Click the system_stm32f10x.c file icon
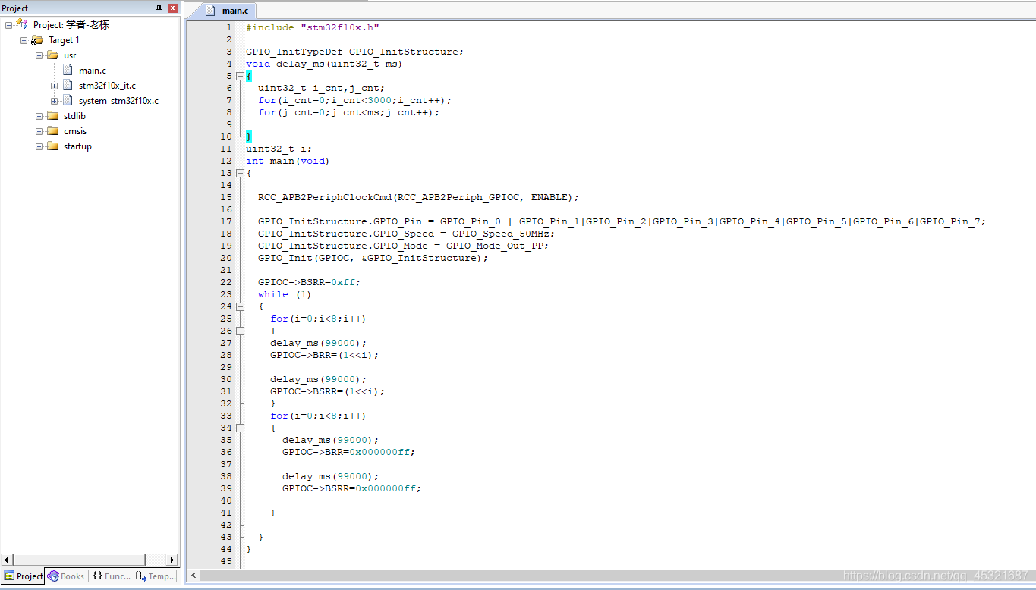The width and height of the screenshot is (1036, 590). pyautogui.click(x=68, y=101)
